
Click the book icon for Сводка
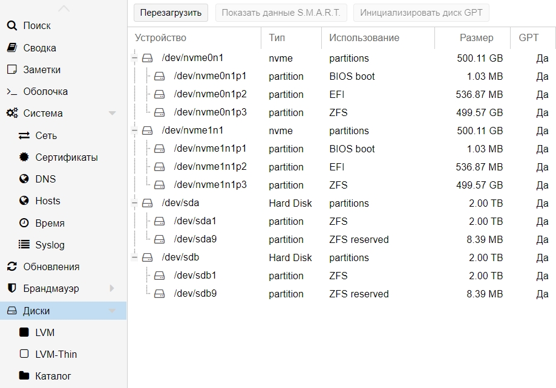pyautogui.click(x=11, y=48)
